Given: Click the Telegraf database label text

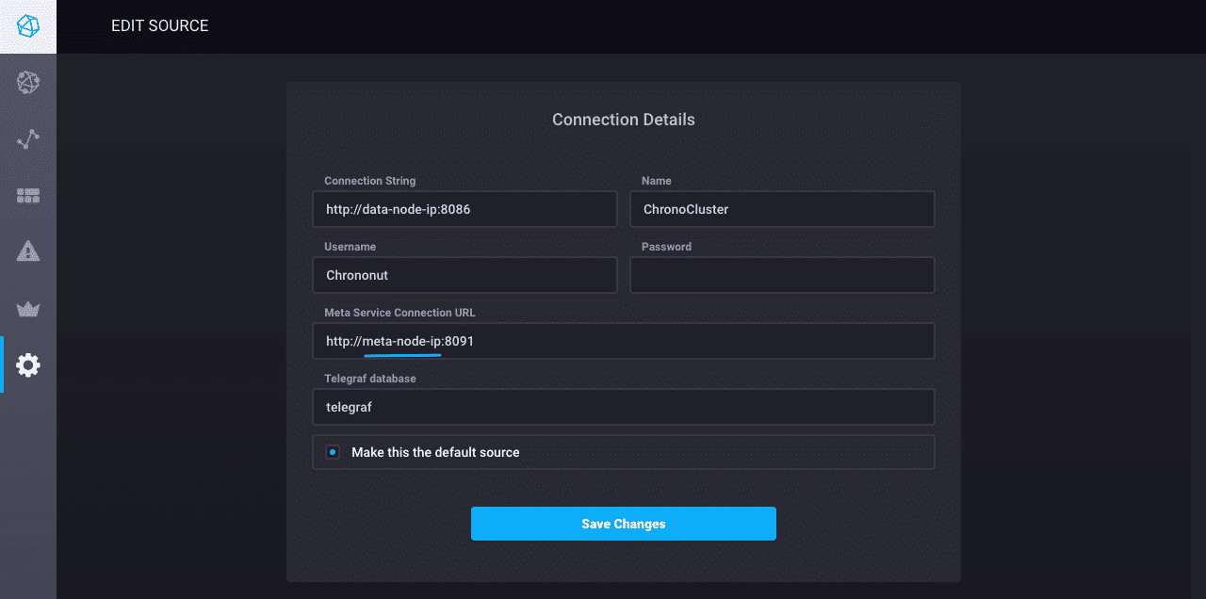Looking at the screenshot, I should (369, 379).
